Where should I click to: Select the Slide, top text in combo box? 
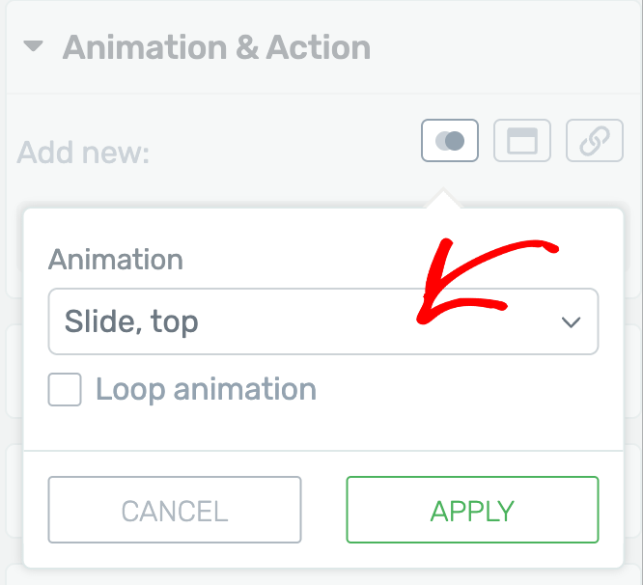[x=131, y=322]
